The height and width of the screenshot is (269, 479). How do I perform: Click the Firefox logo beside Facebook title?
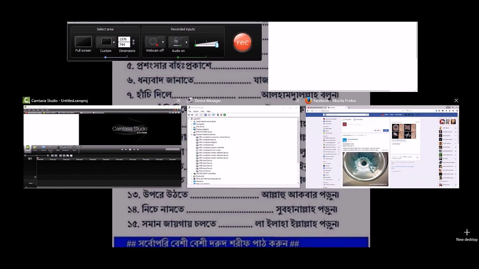pyautogui.click(x=308, y=101)
